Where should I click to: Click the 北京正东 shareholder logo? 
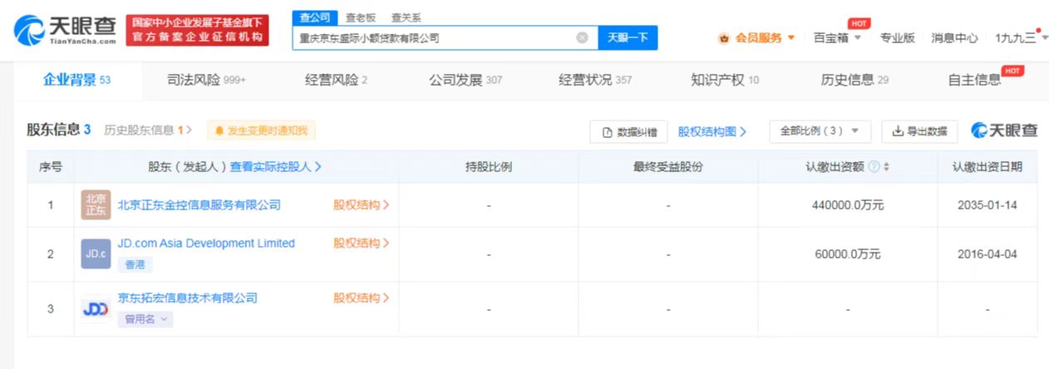96,204
